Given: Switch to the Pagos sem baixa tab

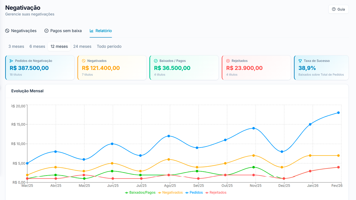Looking at the screenshot, I should (x=63, y=31).
